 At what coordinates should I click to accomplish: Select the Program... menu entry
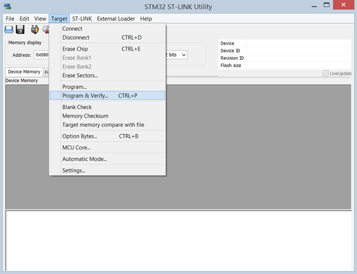pyautogui.click(x=107, y=87)
